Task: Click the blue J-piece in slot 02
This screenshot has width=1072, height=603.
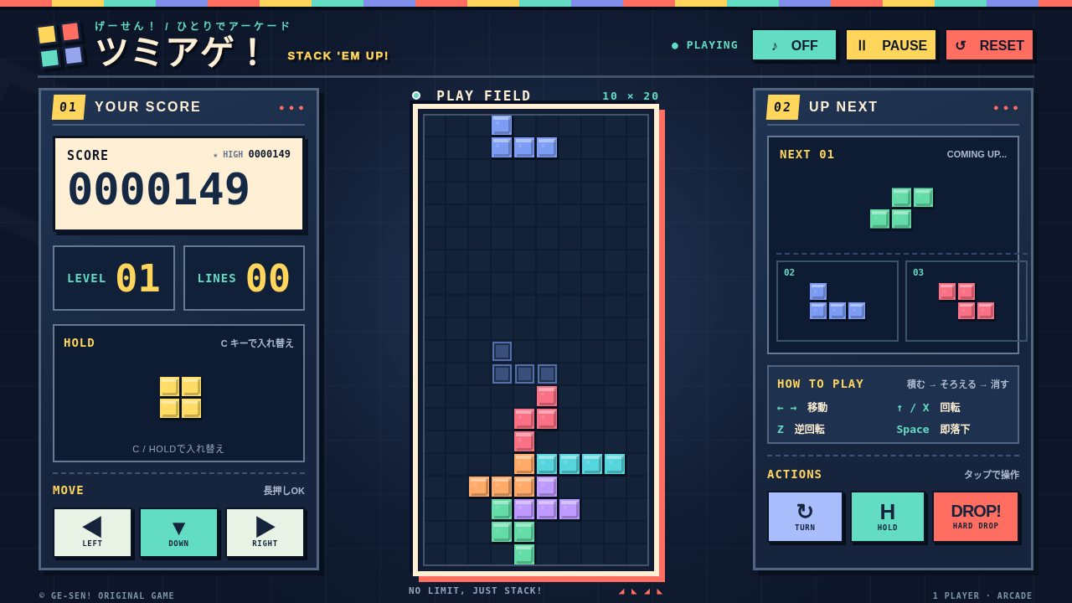Action: (837, 301)
